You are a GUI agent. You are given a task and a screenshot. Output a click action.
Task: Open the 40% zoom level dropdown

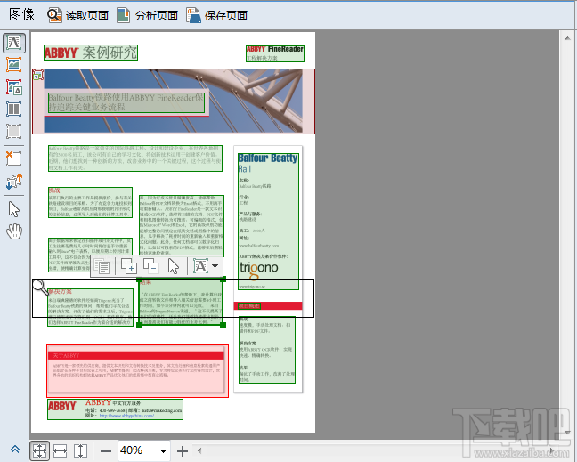point(163,451)
